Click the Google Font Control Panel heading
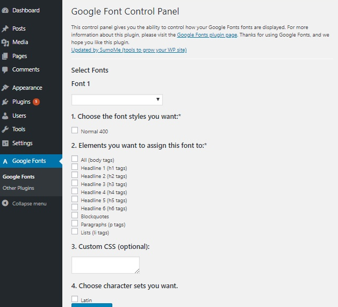Viewport: 338px width, 307px height. coord(125,11)
